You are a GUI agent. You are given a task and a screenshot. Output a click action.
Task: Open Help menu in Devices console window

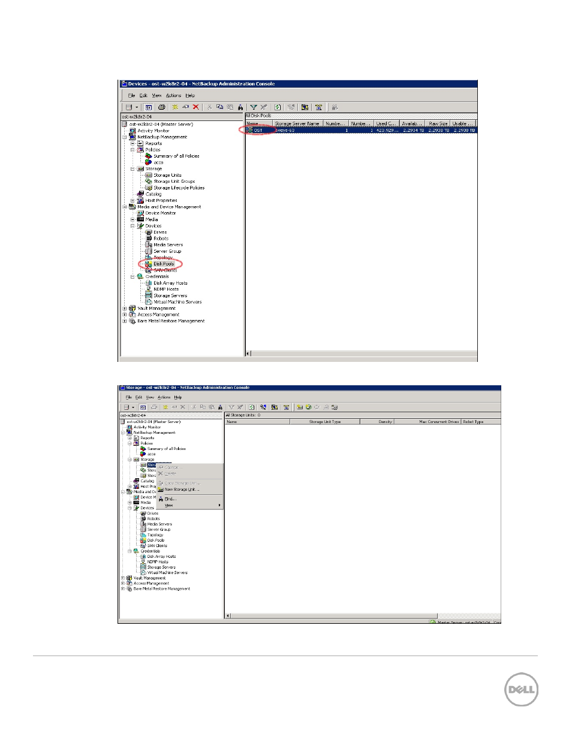pyautogui.click(x=190, y=95)
